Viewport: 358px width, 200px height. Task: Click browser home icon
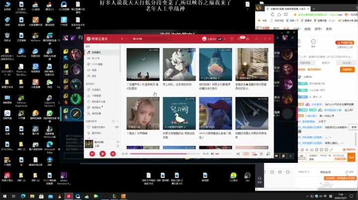click(x=279, y=14)
